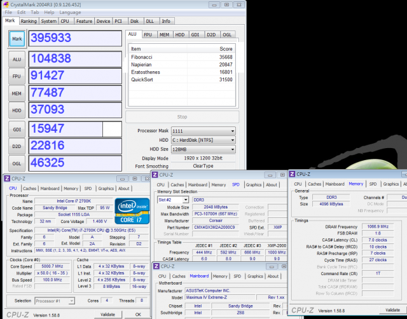This screenshot has width=407, height=319.
Task: Click Validate in the CPU-Z CPU window
Action: (x=107, y=315)
